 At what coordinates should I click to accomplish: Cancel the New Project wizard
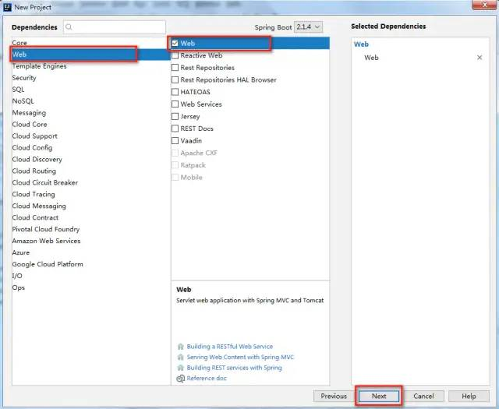(423, 397)
